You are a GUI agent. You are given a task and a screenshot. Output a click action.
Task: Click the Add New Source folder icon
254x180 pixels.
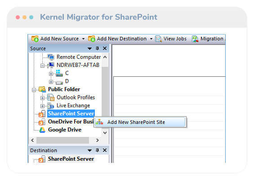(35, 39)
